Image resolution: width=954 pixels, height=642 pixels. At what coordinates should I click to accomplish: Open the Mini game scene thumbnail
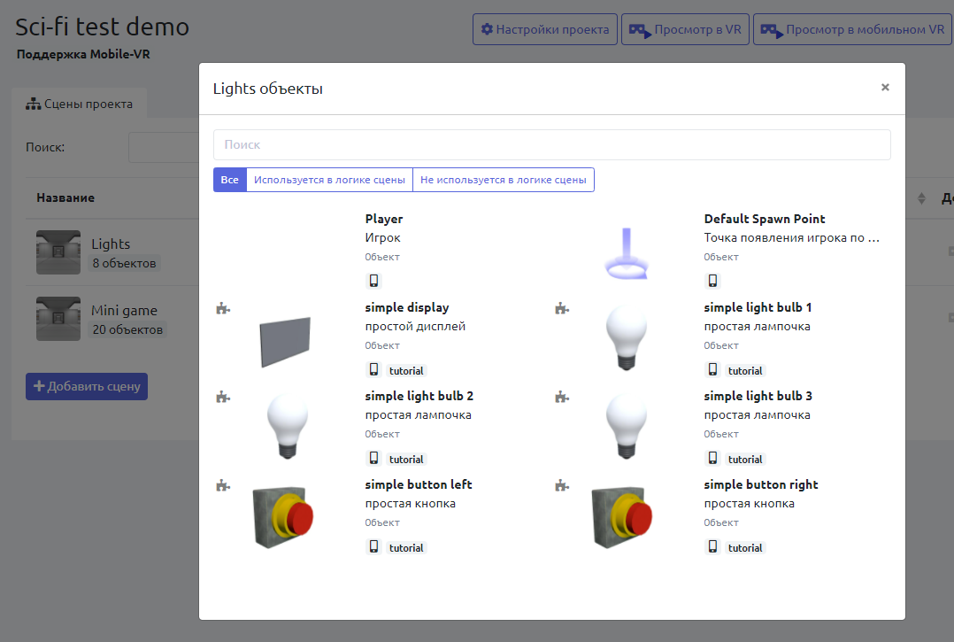click(x=58, y=318)
